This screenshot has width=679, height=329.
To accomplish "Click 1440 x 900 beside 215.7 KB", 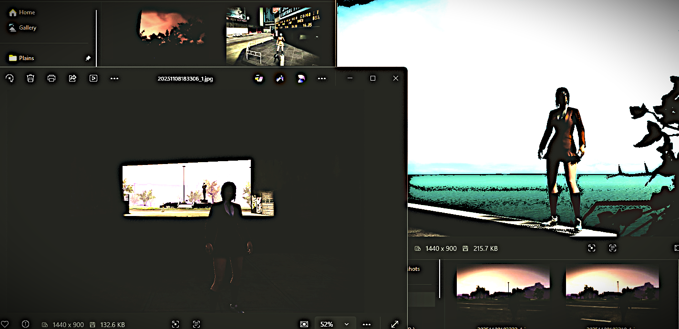I will [441, 248].
